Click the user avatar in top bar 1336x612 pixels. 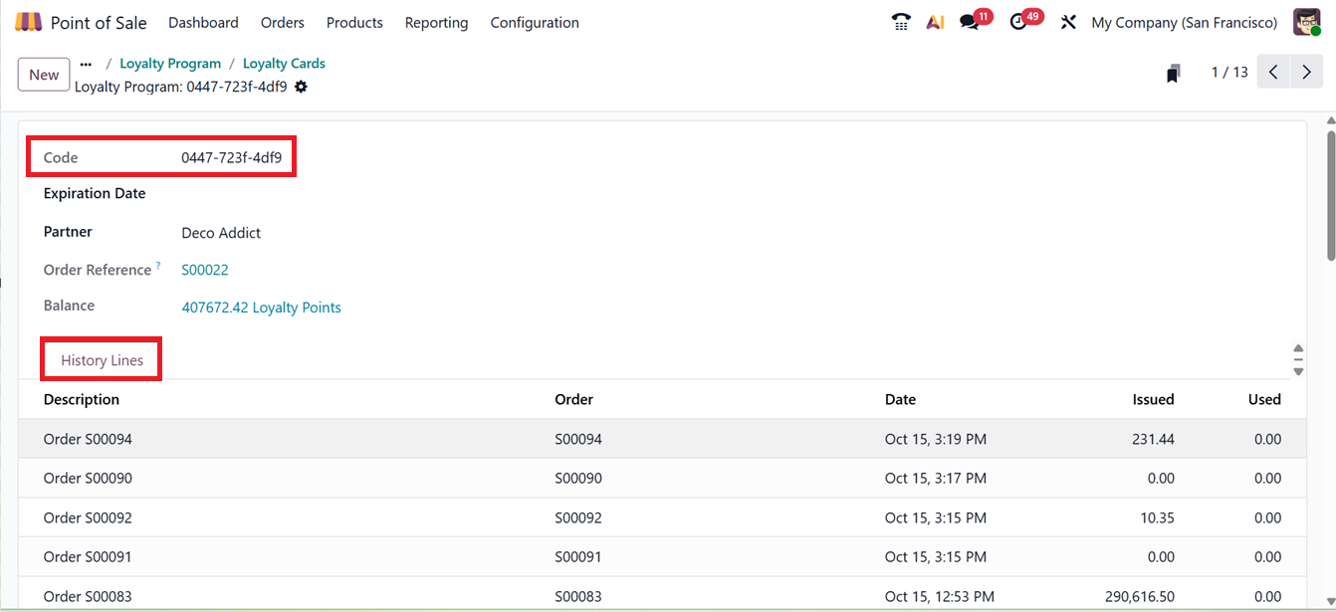click(1306, 22)
